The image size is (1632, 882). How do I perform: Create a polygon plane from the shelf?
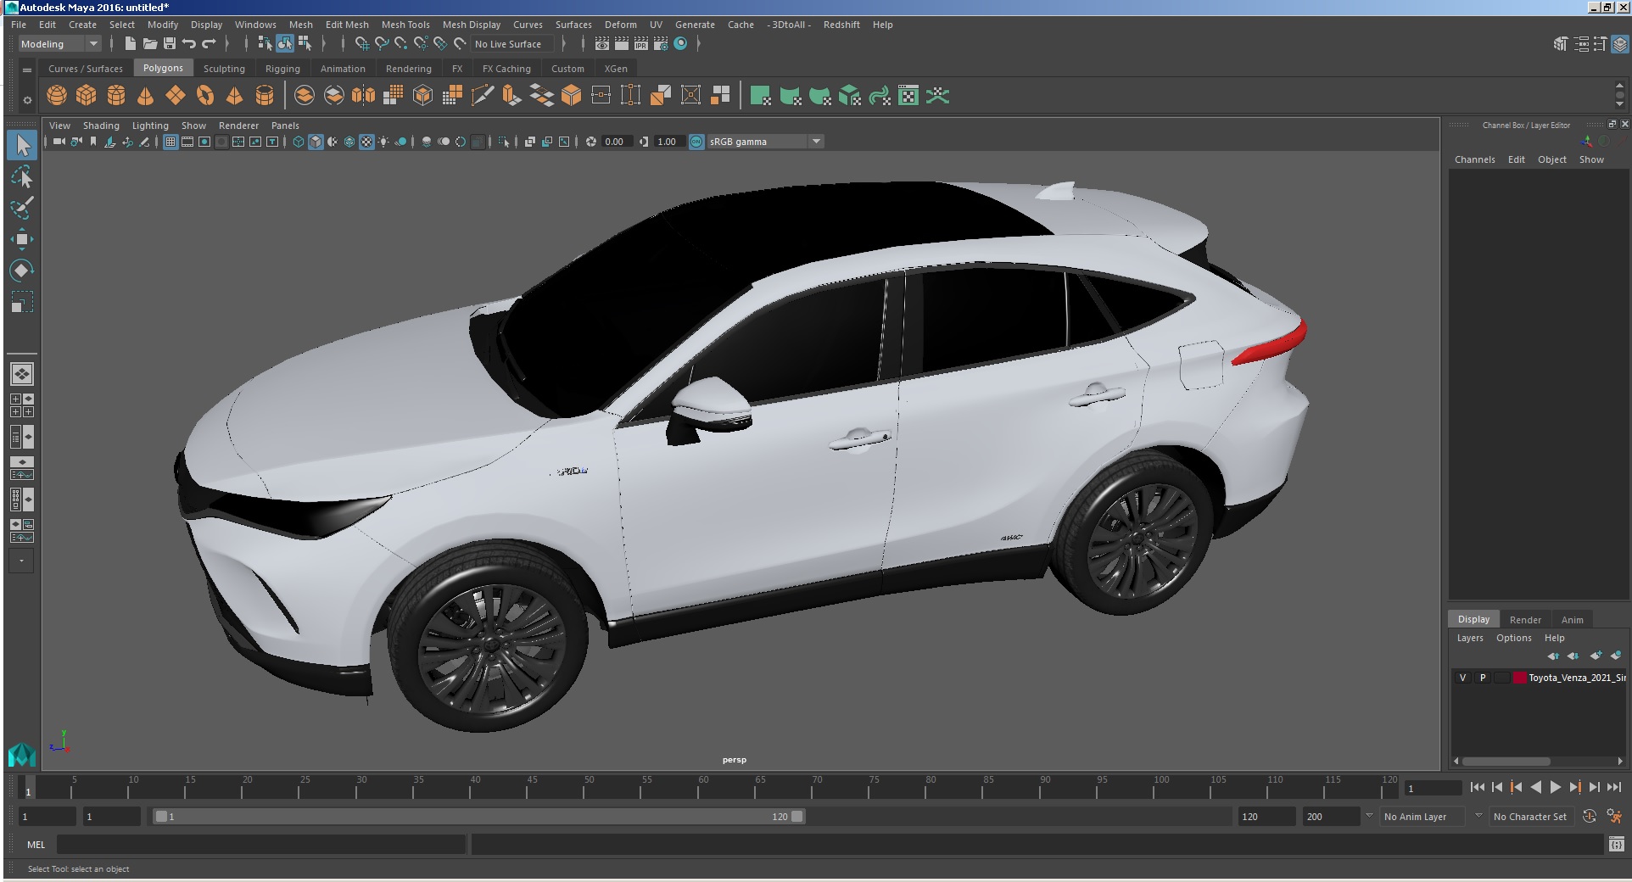tap(176, 96)
